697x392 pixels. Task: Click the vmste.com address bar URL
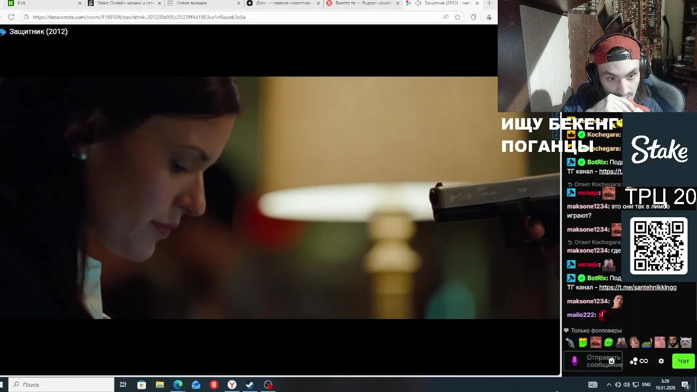click(x=139, y=17)
